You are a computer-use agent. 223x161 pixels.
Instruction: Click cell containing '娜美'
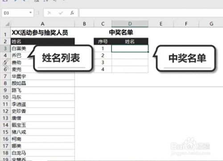(43, 146)
